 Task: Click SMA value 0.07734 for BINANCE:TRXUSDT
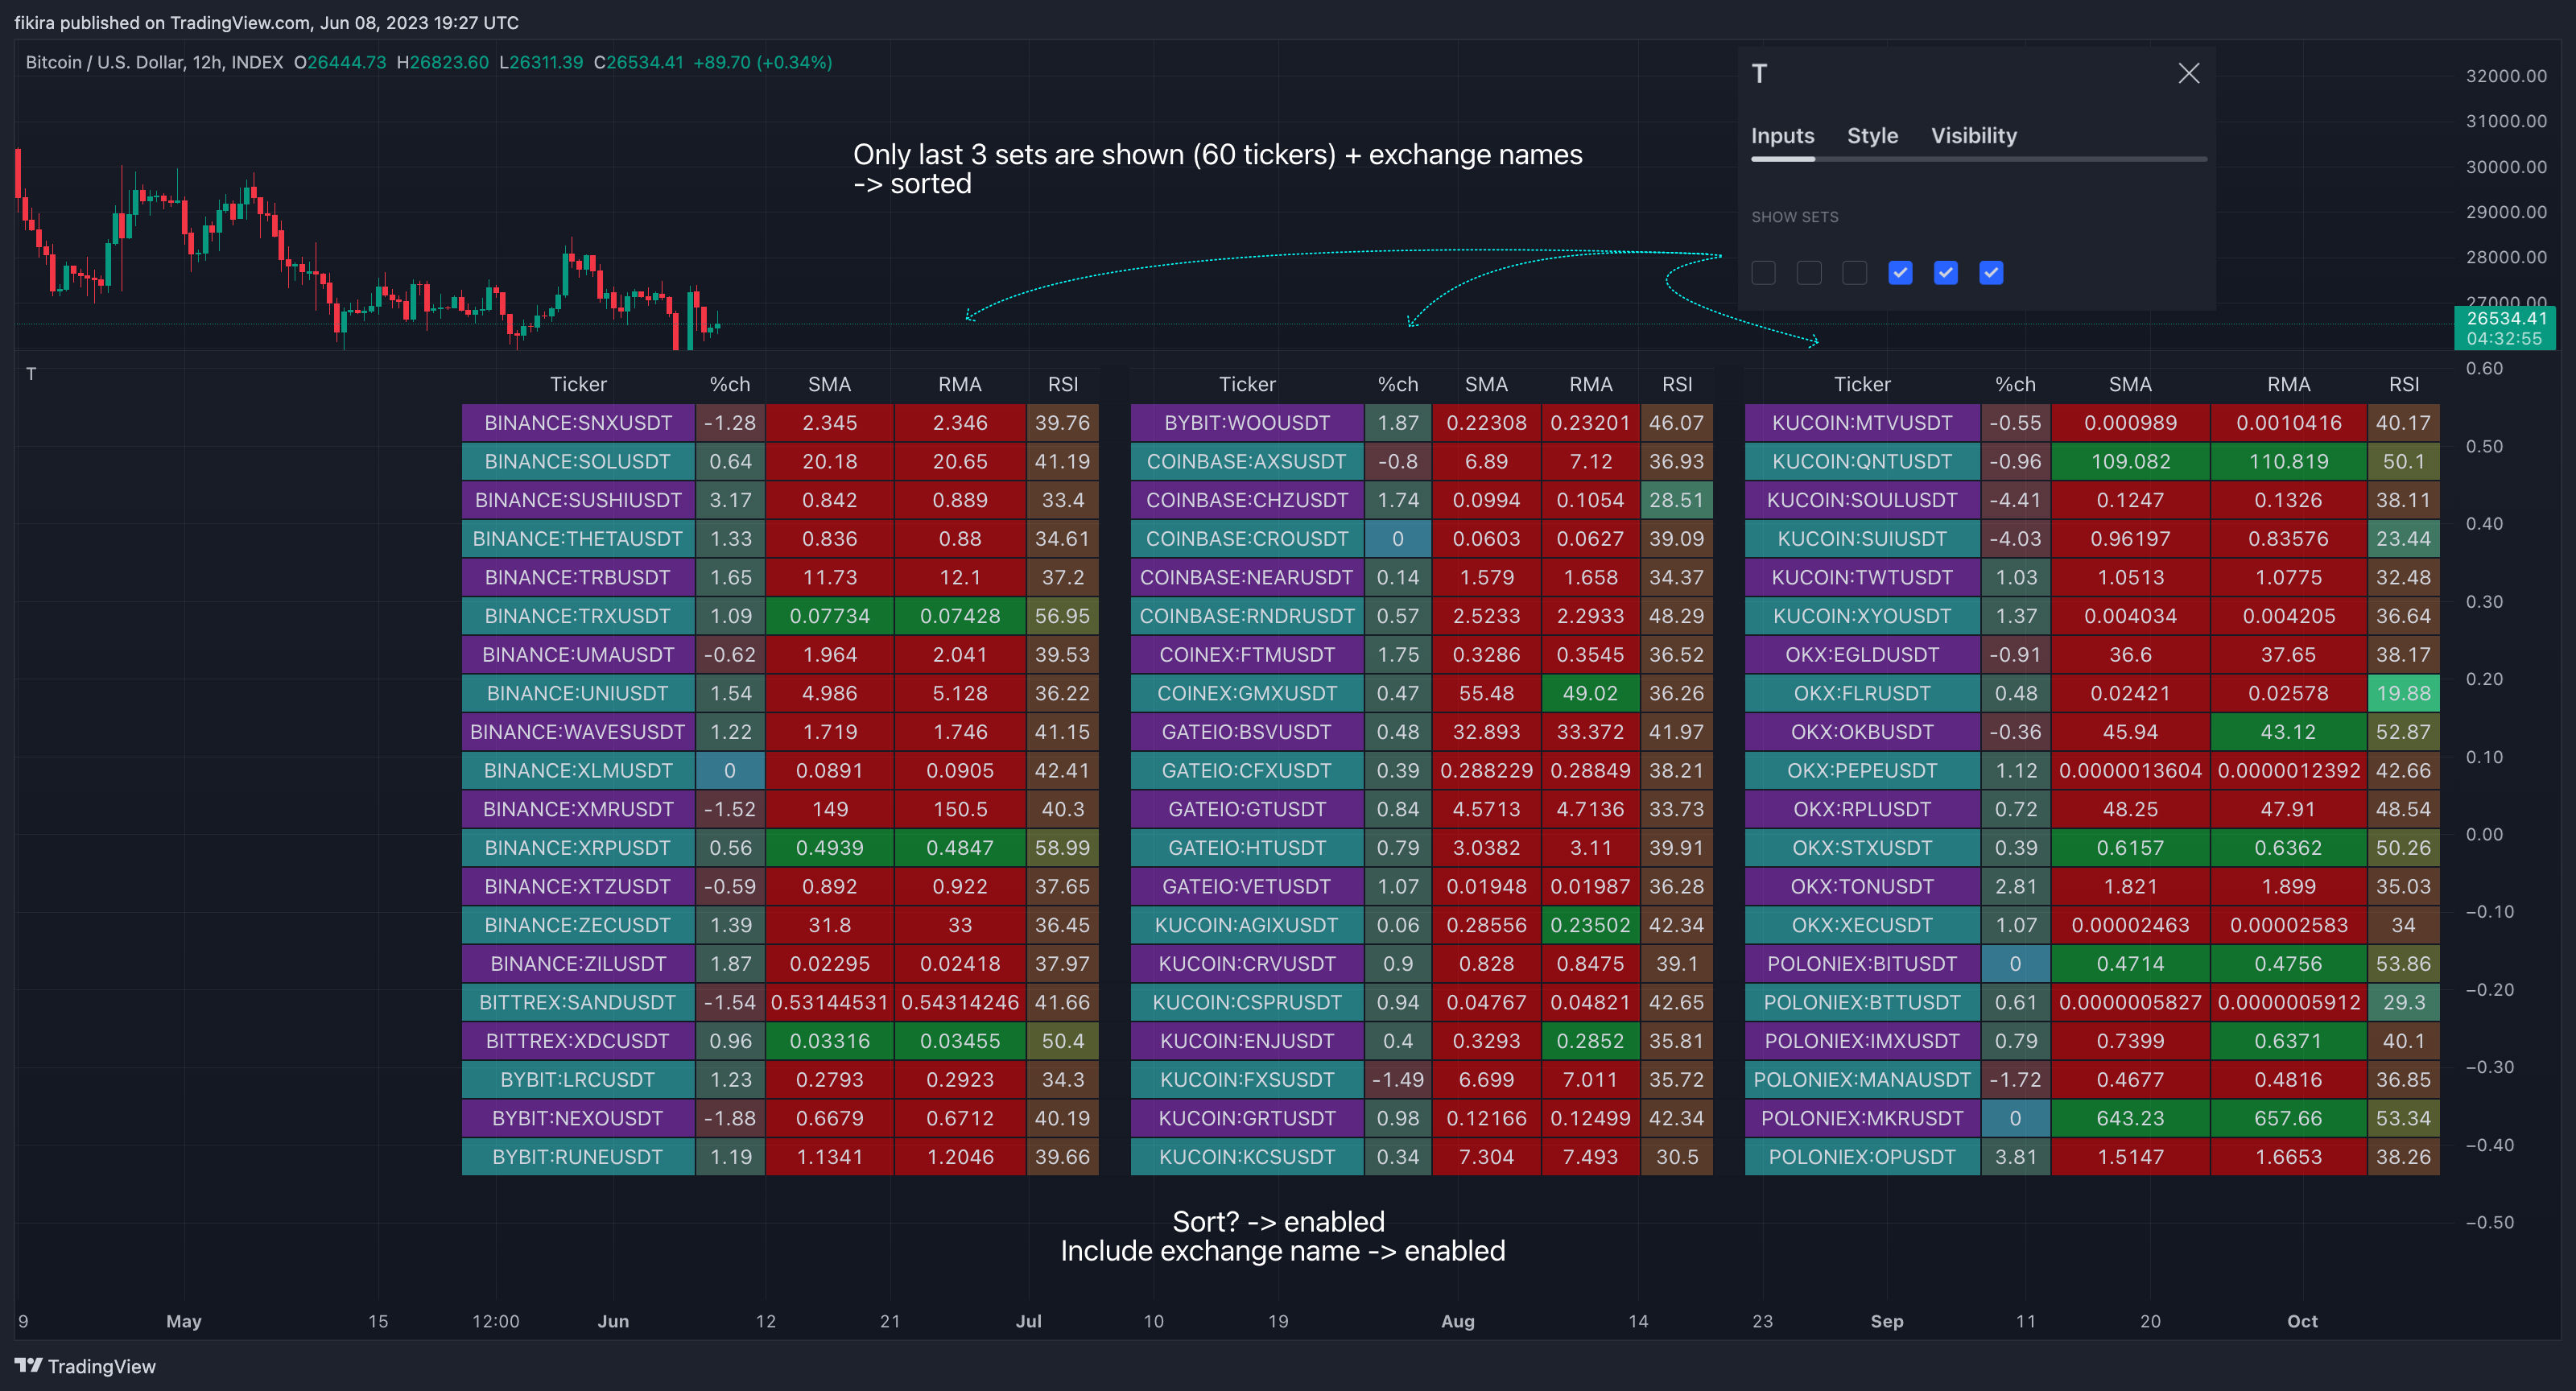pyautogui.click(x=829, y=616)
